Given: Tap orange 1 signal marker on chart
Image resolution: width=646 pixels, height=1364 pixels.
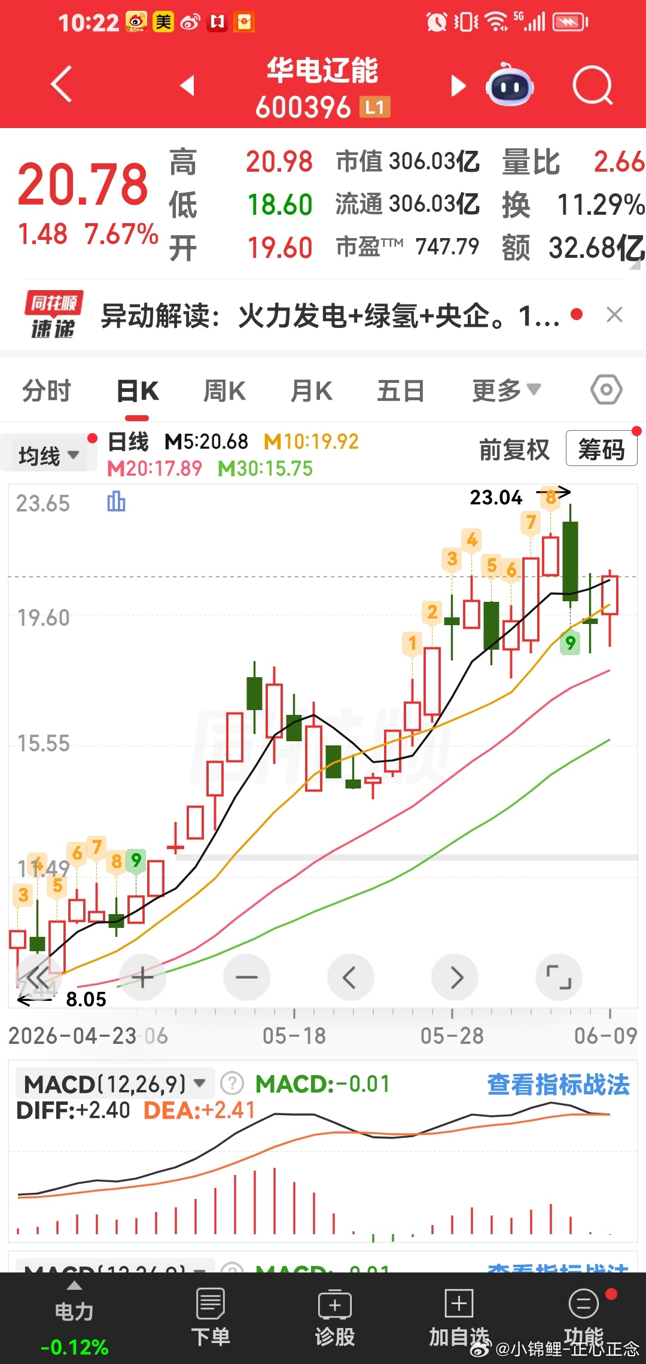Looking at the screenshot, I should [412, 644].
